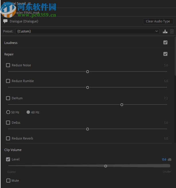Select the 60 Hz radio option
Image resolution: width=176 pixels, height=188 pixels.
tap(28, 112)
